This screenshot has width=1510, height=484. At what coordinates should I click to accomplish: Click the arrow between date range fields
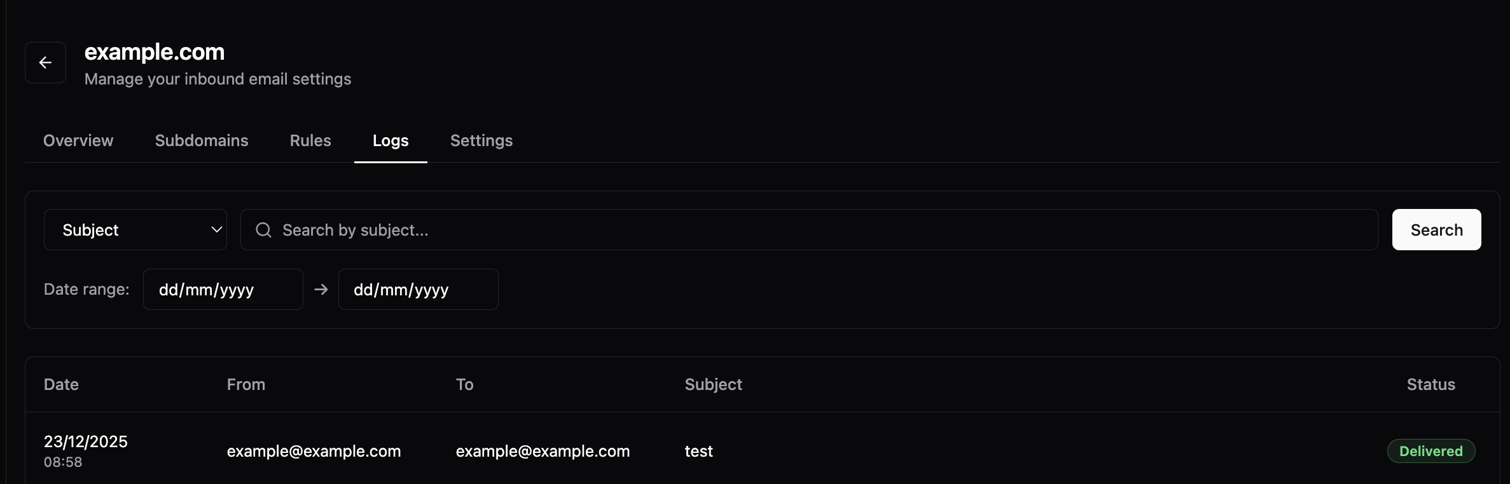(x=321, y=290)
